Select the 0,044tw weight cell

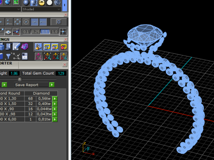44,109
